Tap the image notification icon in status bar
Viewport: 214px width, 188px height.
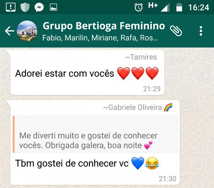click(x=53, y=7)
